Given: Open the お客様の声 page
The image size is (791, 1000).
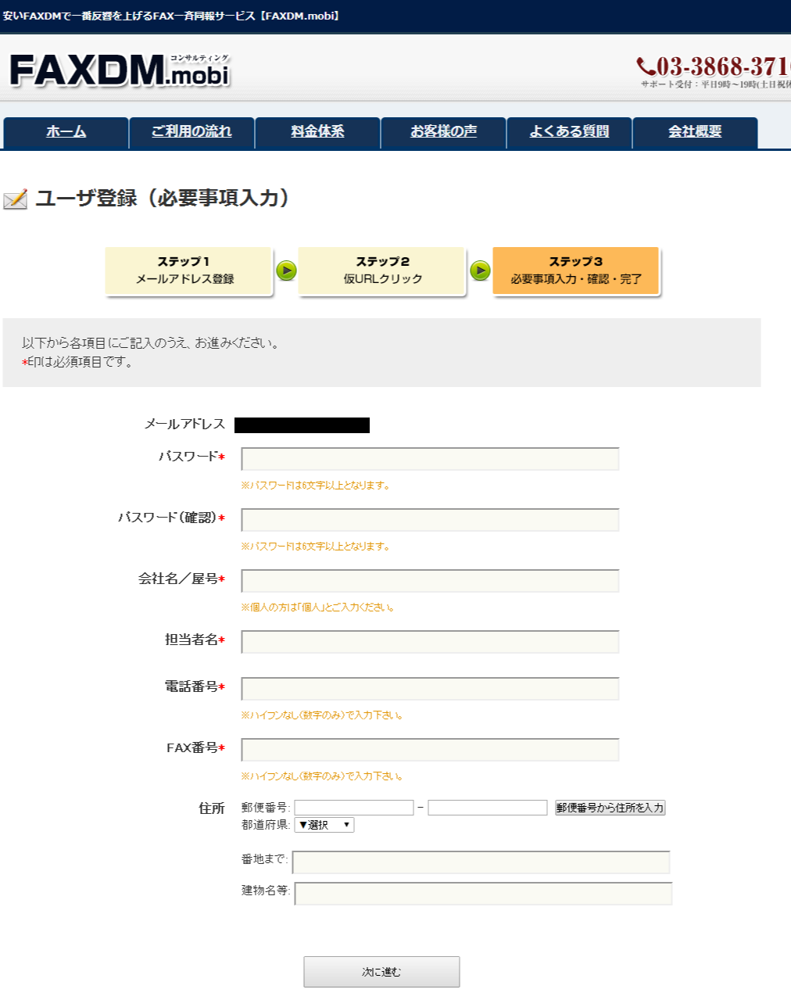Looking at the screenshot, I should tap(442, 132).
